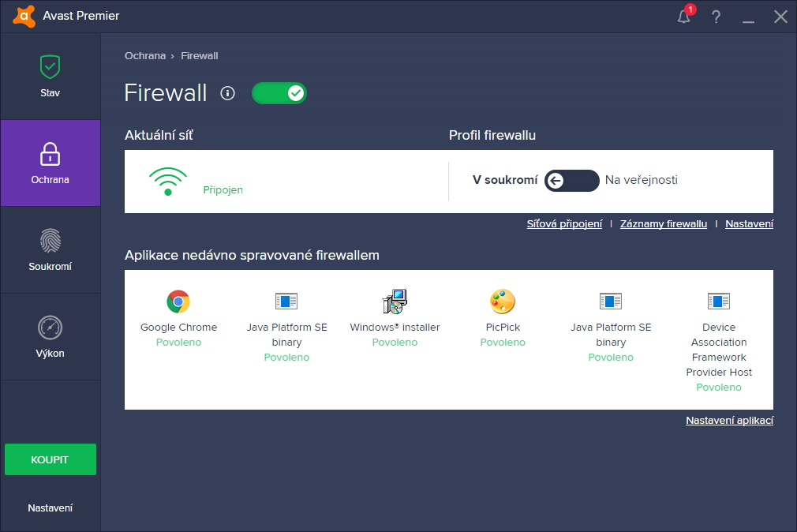Click the 'Aktuální síť' heading
This screenshot has height=532, width=797.
coord(159,135)
